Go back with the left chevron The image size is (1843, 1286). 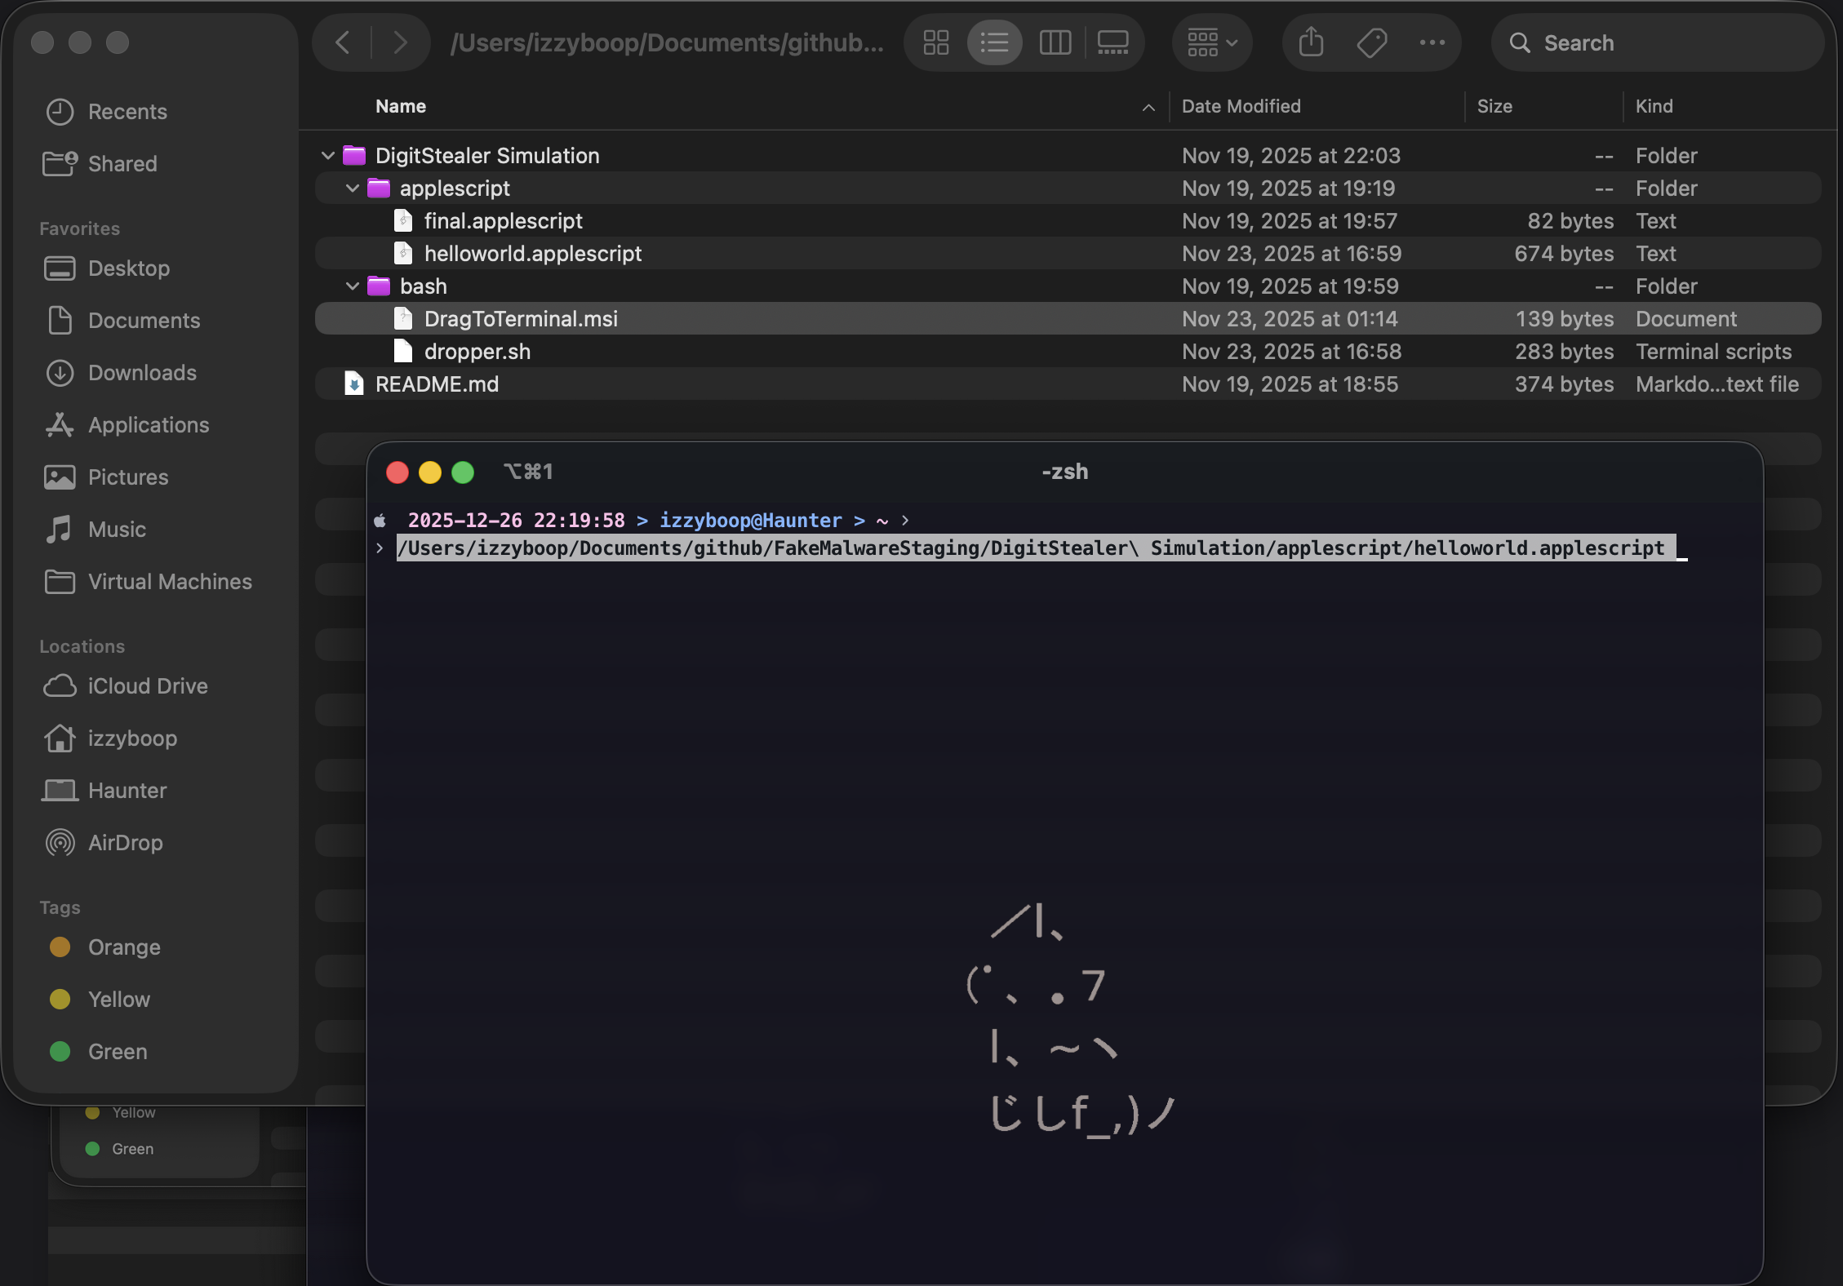pyautogui.click(x=343, y=42)
